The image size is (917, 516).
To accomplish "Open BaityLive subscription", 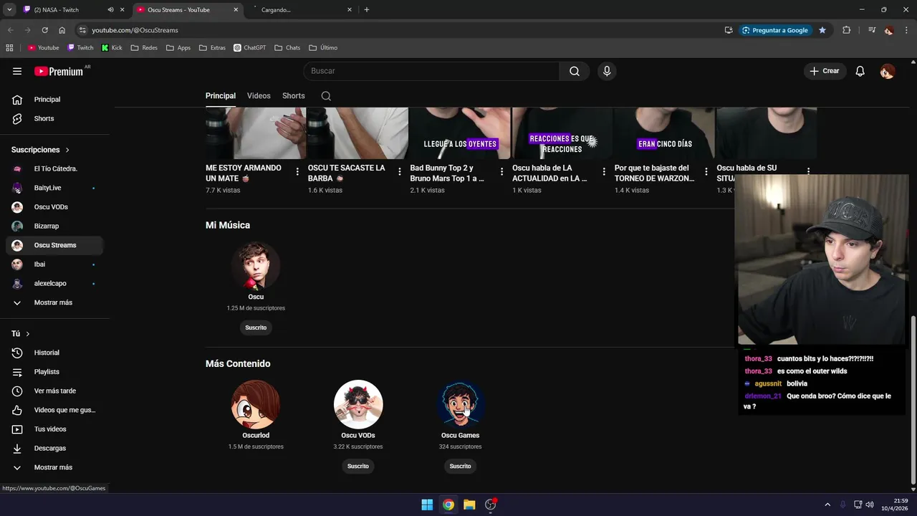I will (x=54, y=188).
